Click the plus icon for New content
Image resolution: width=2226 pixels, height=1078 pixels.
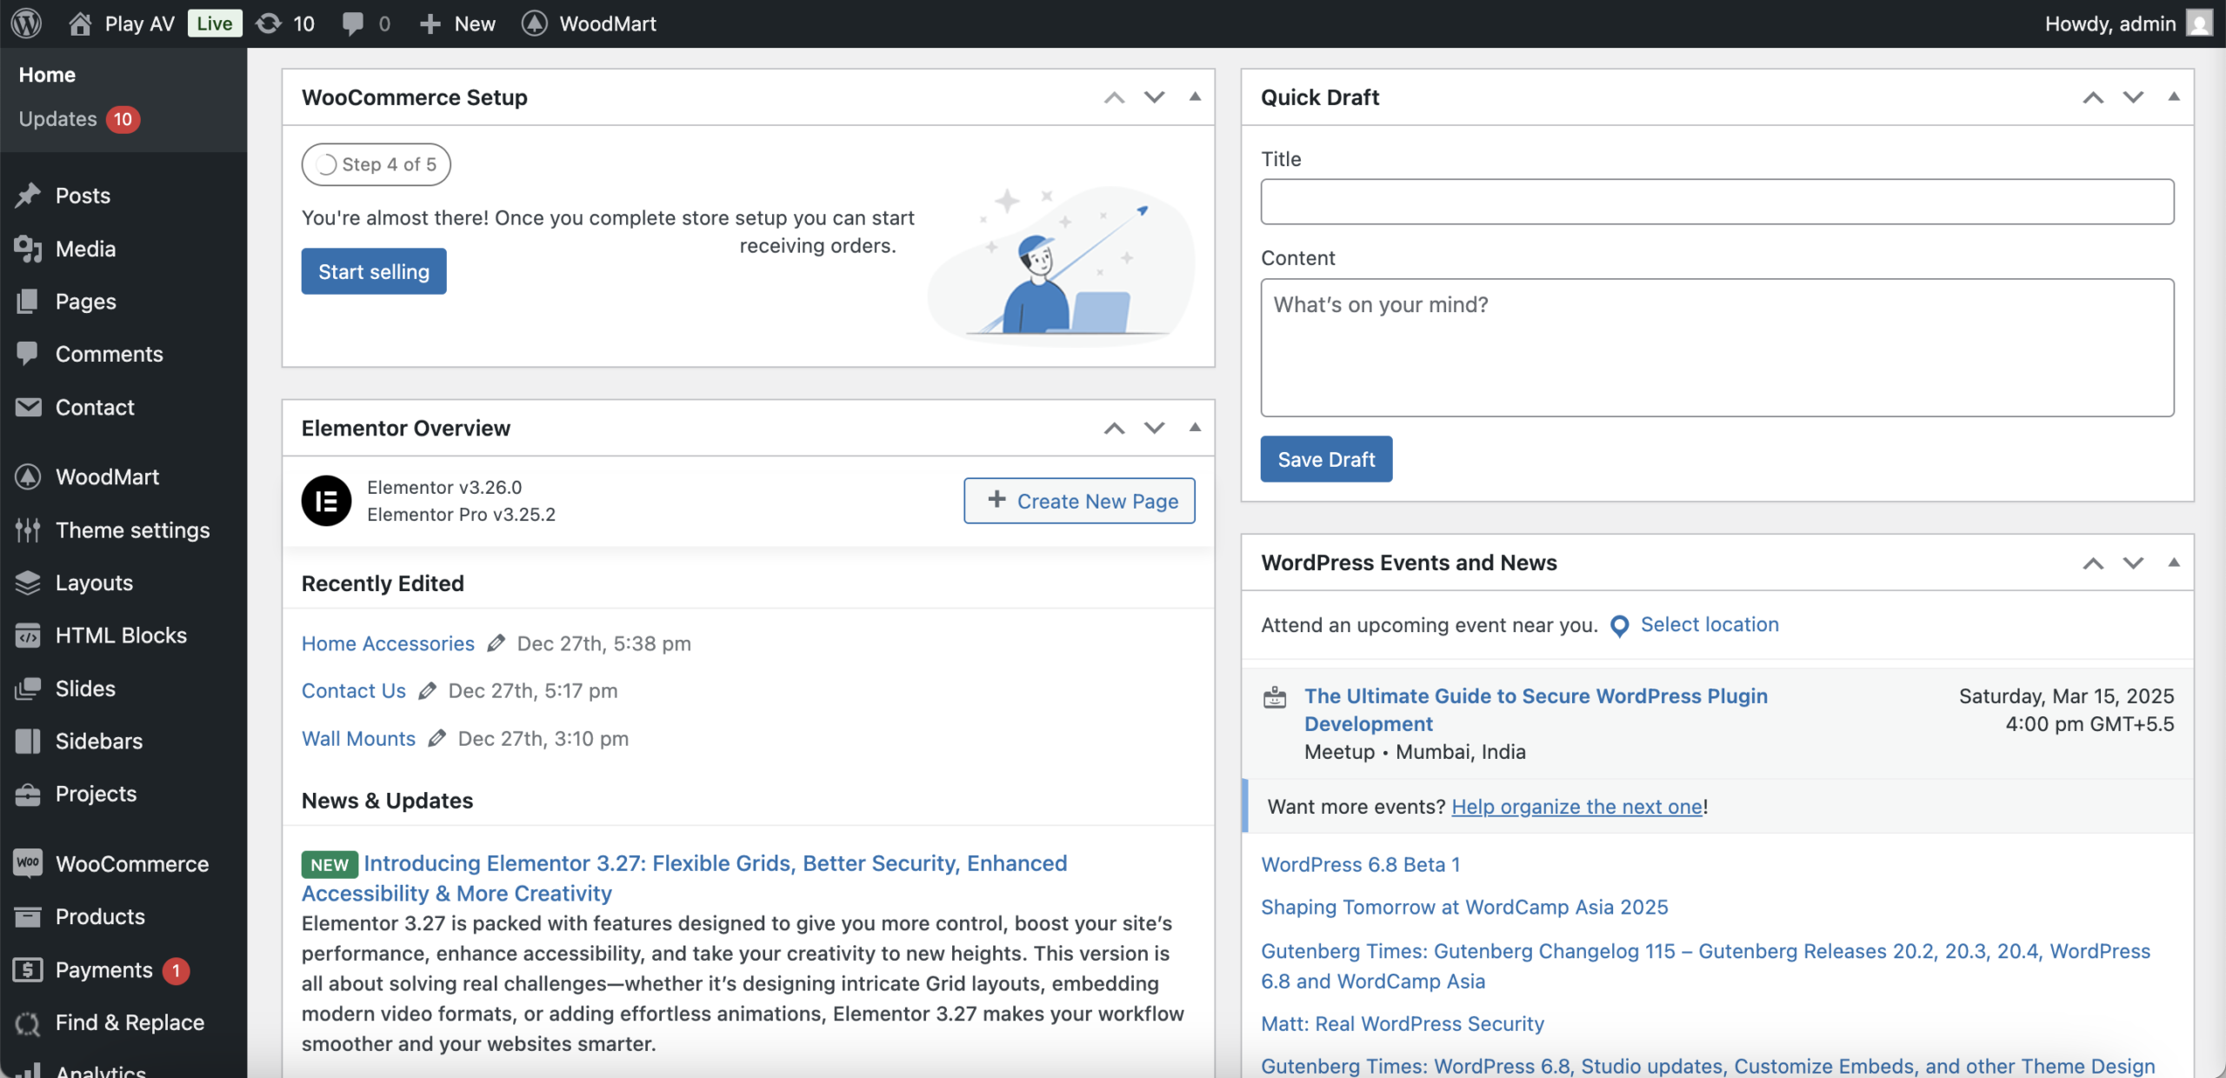430,23
